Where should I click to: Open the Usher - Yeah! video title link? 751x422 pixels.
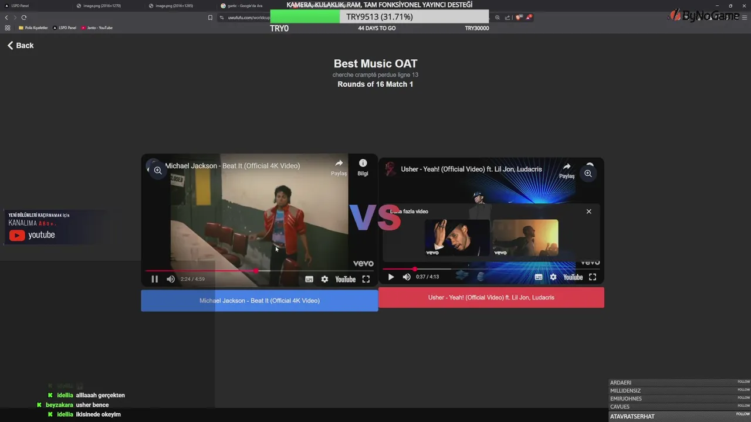pyautogui.click(x=471, y=169)
